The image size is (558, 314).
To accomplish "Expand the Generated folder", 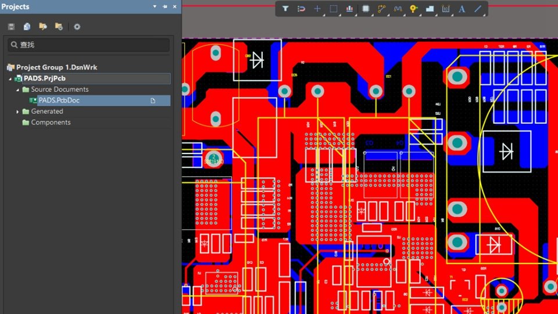I will click(17, 112).
